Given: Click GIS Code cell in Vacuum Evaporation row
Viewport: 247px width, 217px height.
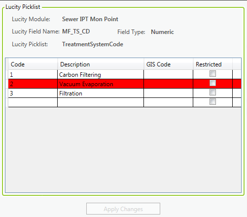Looking at the screenshot, I should (x=168, y=84).
